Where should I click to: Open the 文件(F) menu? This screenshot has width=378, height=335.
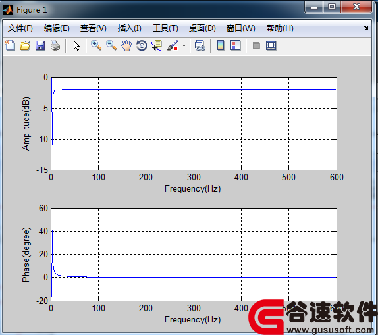point(20,28)
